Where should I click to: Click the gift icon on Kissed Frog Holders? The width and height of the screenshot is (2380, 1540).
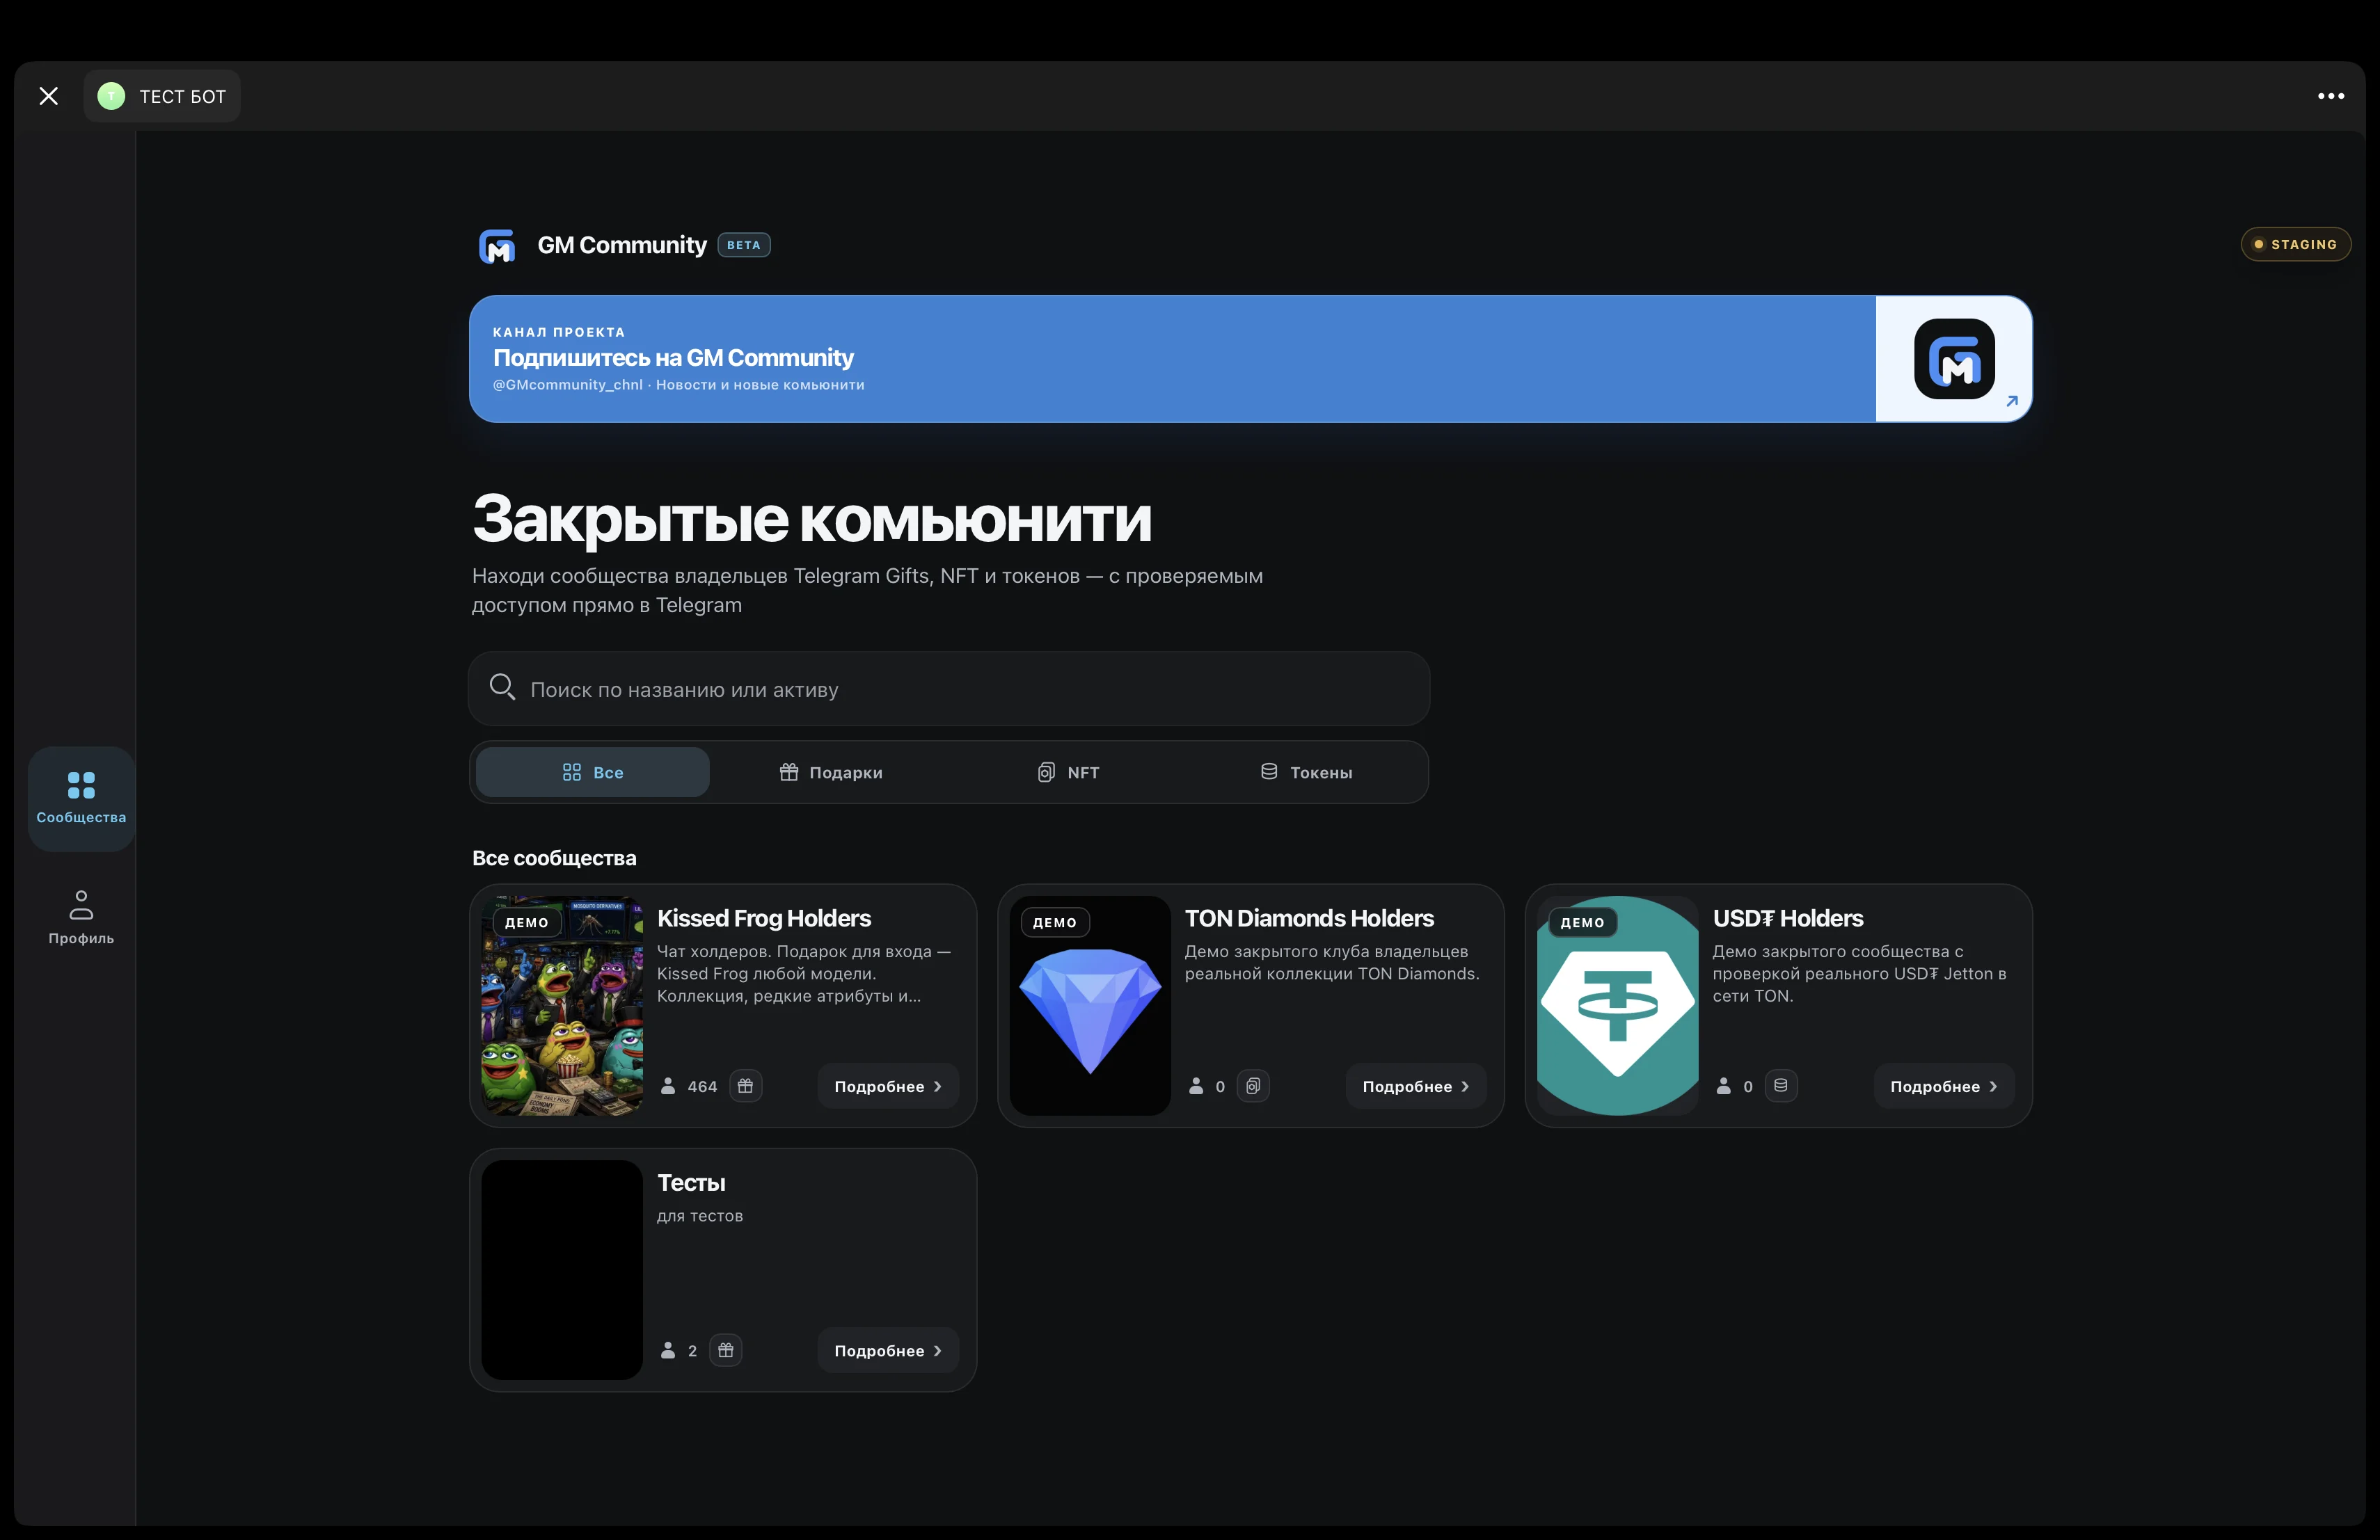(x=745, y=1086)
